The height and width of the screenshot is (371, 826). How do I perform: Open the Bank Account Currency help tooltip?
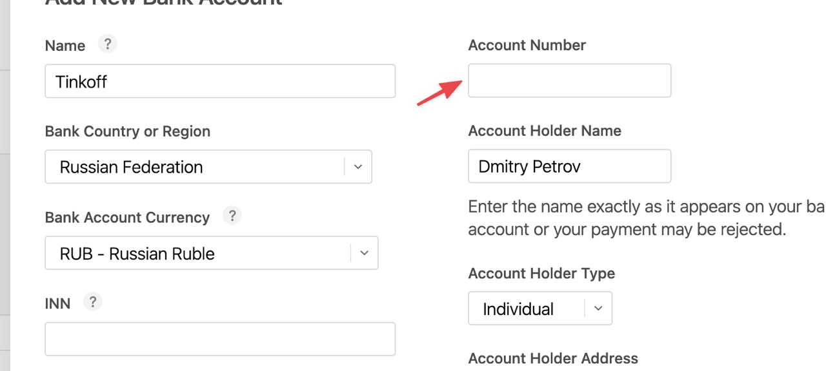tap(232, 216)
